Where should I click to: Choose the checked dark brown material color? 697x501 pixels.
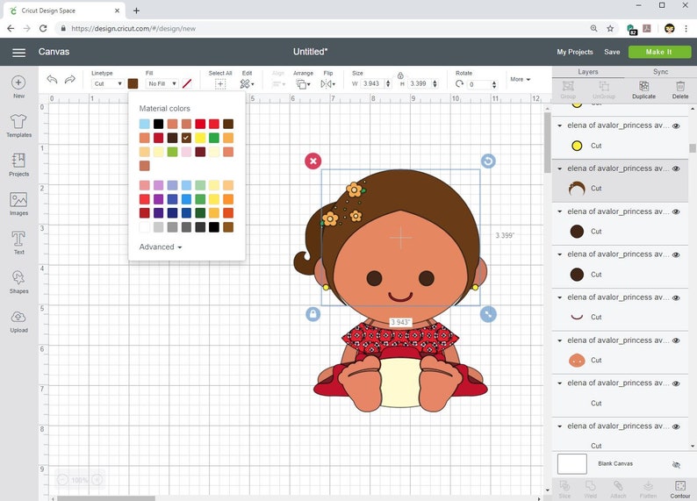(186, 138)
